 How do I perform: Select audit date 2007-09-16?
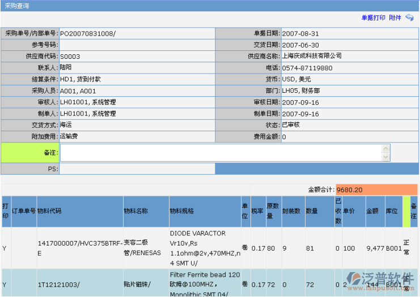pyautogui.click(x=300, y=102)
